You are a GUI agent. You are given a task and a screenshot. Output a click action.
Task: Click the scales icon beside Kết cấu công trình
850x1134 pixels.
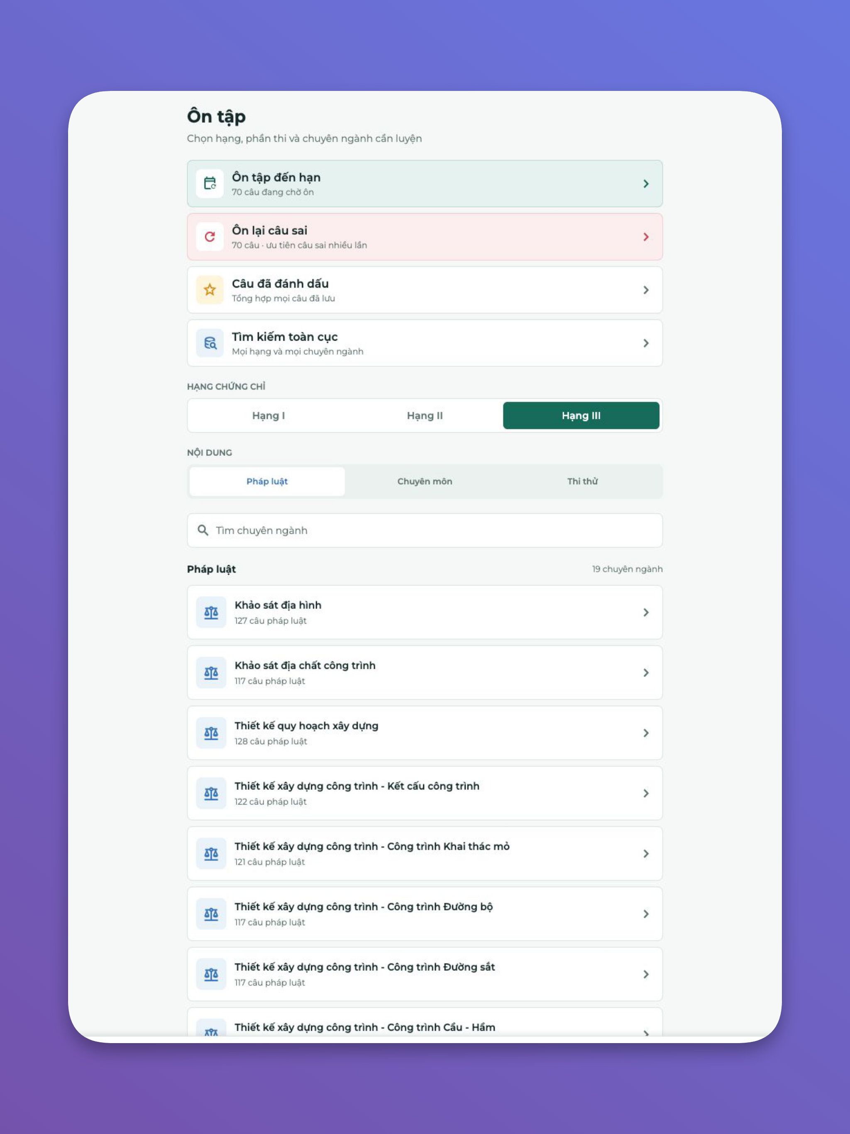211,793
